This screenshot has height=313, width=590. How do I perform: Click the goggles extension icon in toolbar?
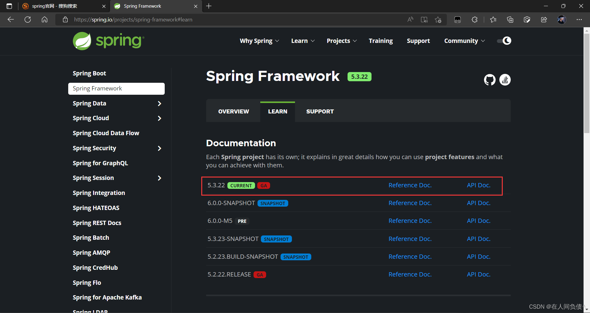tap(458, 20)
